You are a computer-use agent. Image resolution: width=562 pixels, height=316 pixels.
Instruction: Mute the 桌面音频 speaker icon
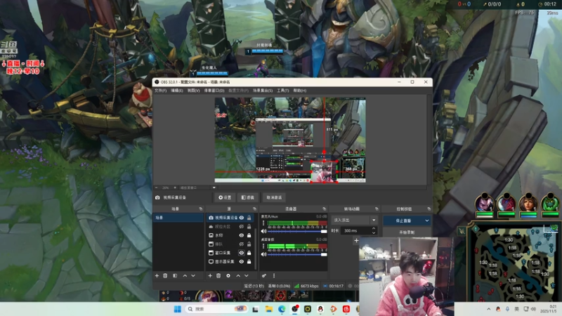pyautogui.click(x=264, y=254)
